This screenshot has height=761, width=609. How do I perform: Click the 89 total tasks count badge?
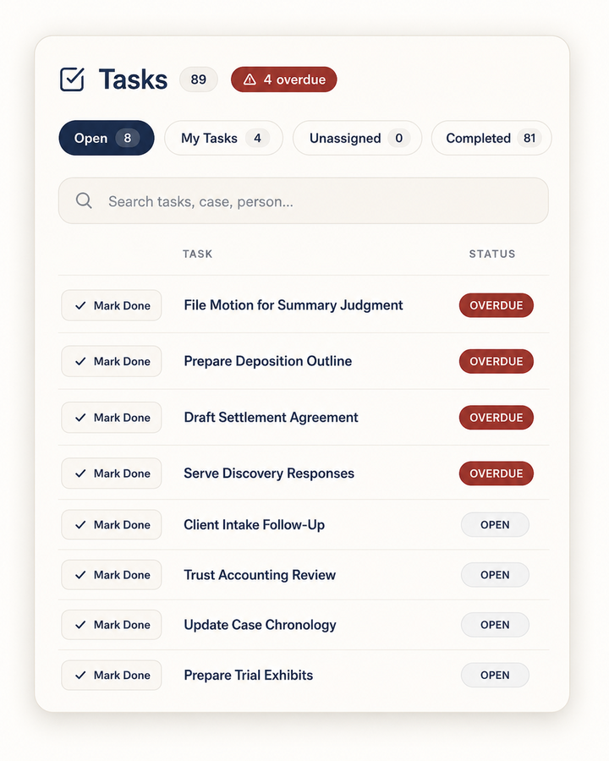[199, 79]
